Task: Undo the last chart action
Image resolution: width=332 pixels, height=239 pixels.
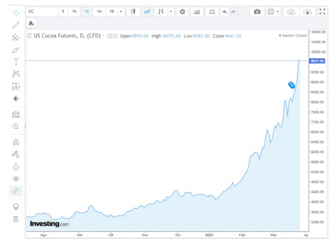Action: pyautogui.click(x=225, y=11)
